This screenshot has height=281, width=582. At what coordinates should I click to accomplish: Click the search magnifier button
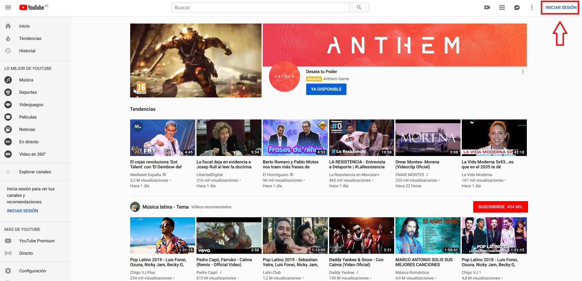[359, 7]
